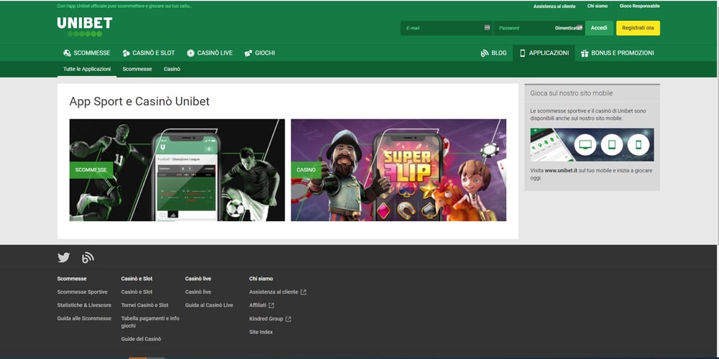This screenshot has width=719, height=359.
Task: Open Site Index footer link
Action: coord(261,332)
